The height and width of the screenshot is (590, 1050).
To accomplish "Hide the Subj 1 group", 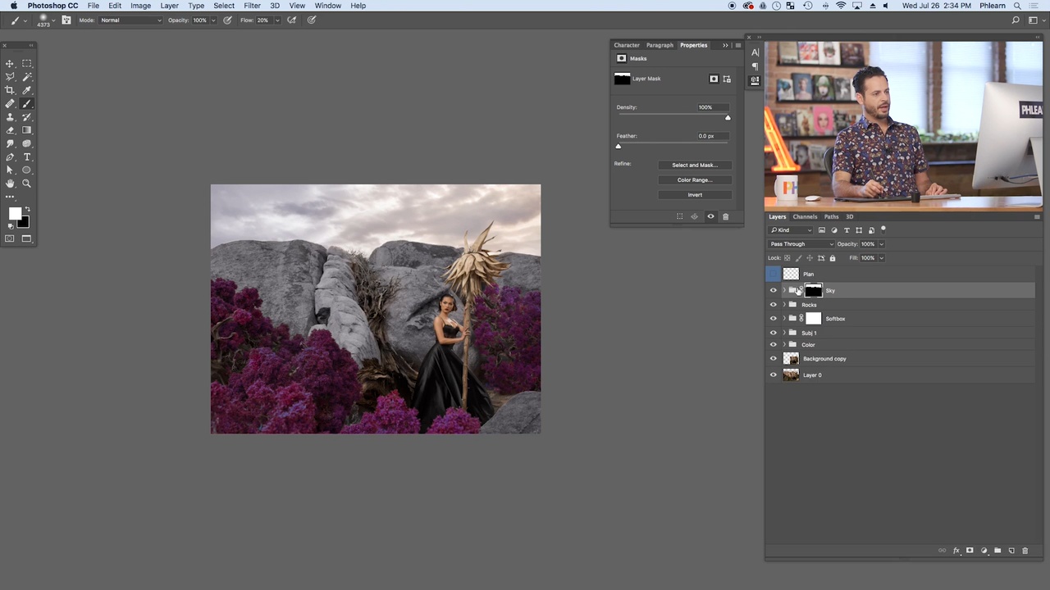I will [x=773, y=333].
